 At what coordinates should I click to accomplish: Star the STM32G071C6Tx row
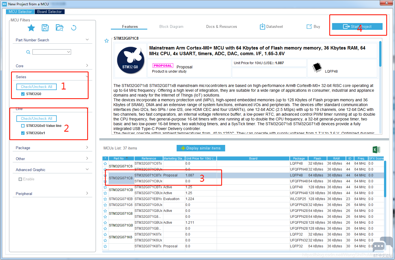(105, 163)
